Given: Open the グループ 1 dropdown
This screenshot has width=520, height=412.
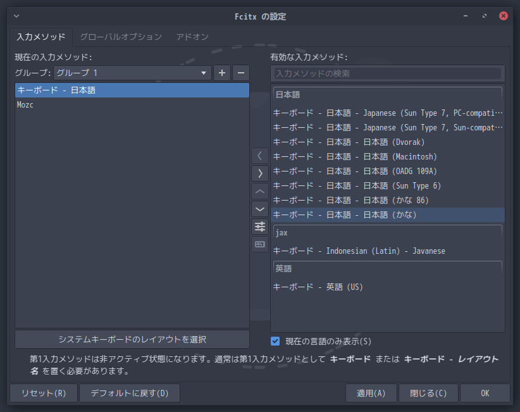Looking at the screenshot, I should click(x=132, y=73).
